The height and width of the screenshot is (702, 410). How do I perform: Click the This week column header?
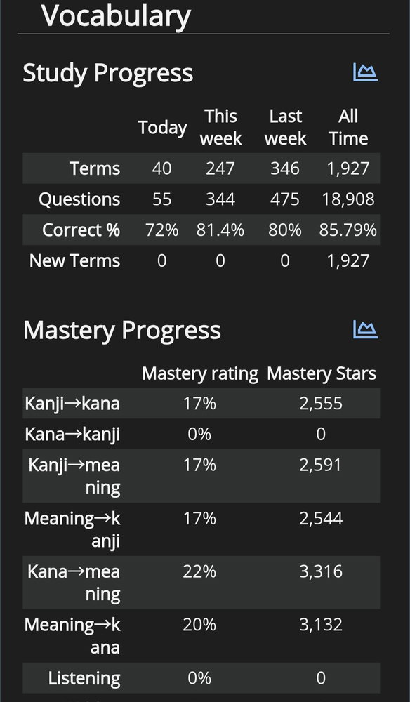[x=220, y=128]
